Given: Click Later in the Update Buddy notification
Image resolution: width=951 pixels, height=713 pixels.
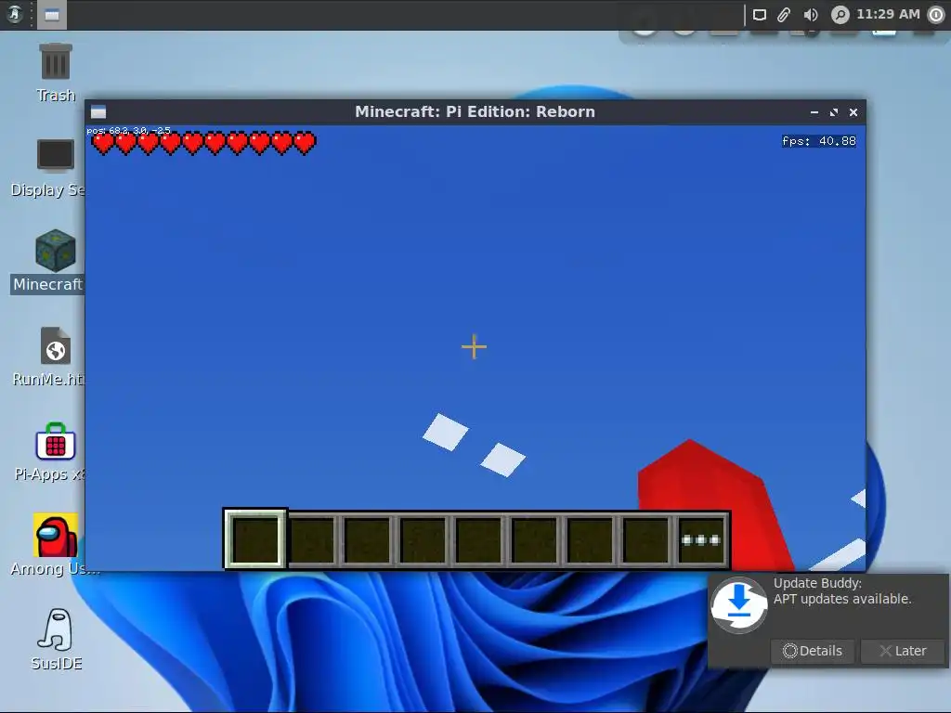Looking at the screenshot, I should pos(903,651).
